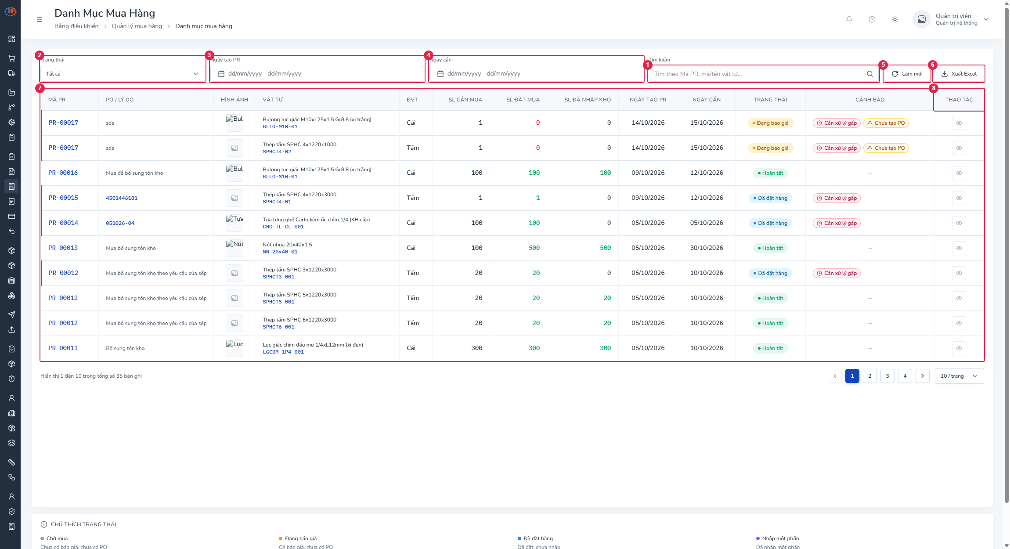Click the search magnifier icon

click(x=870, y=74)
